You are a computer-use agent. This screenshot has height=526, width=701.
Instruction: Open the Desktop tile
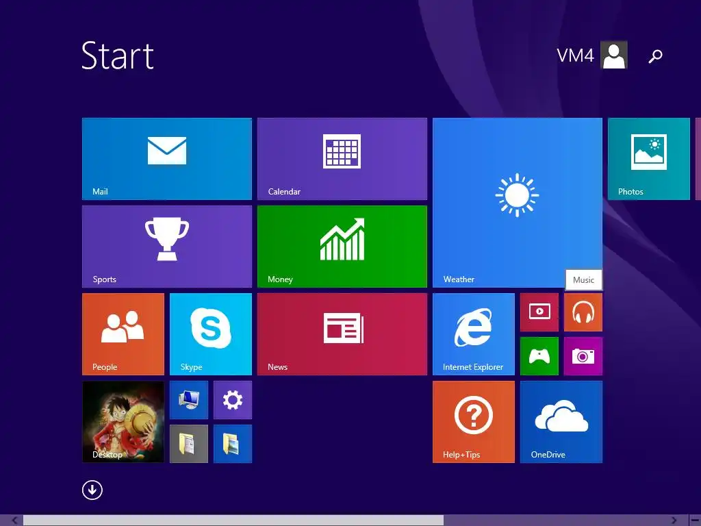pos(123,422)
